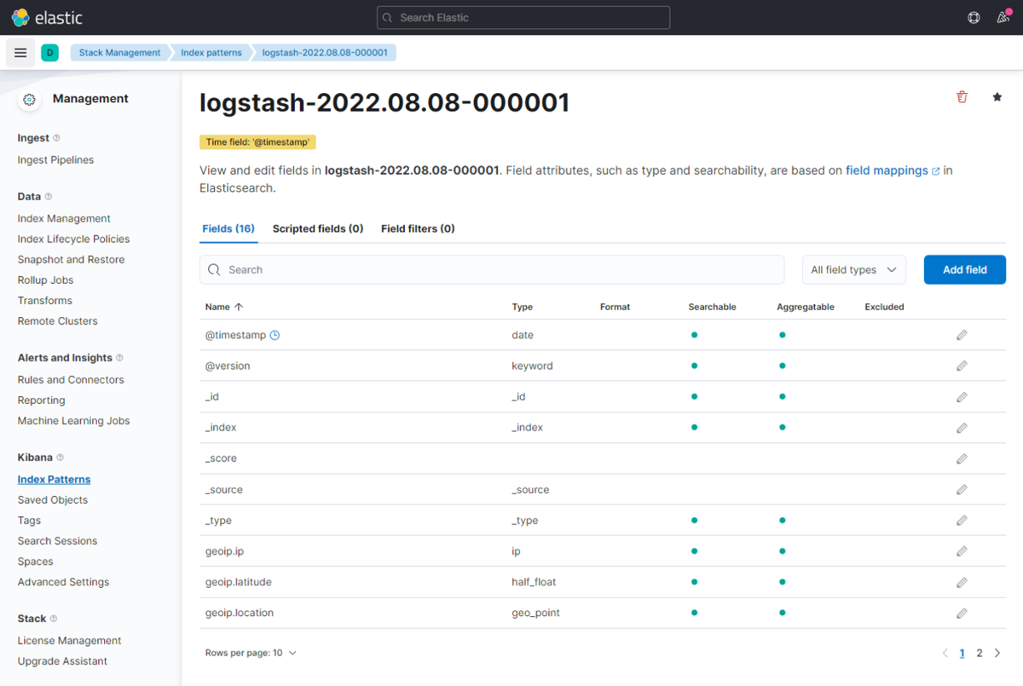Click the Add field button
1023x686 pixels.
point(964,270)
